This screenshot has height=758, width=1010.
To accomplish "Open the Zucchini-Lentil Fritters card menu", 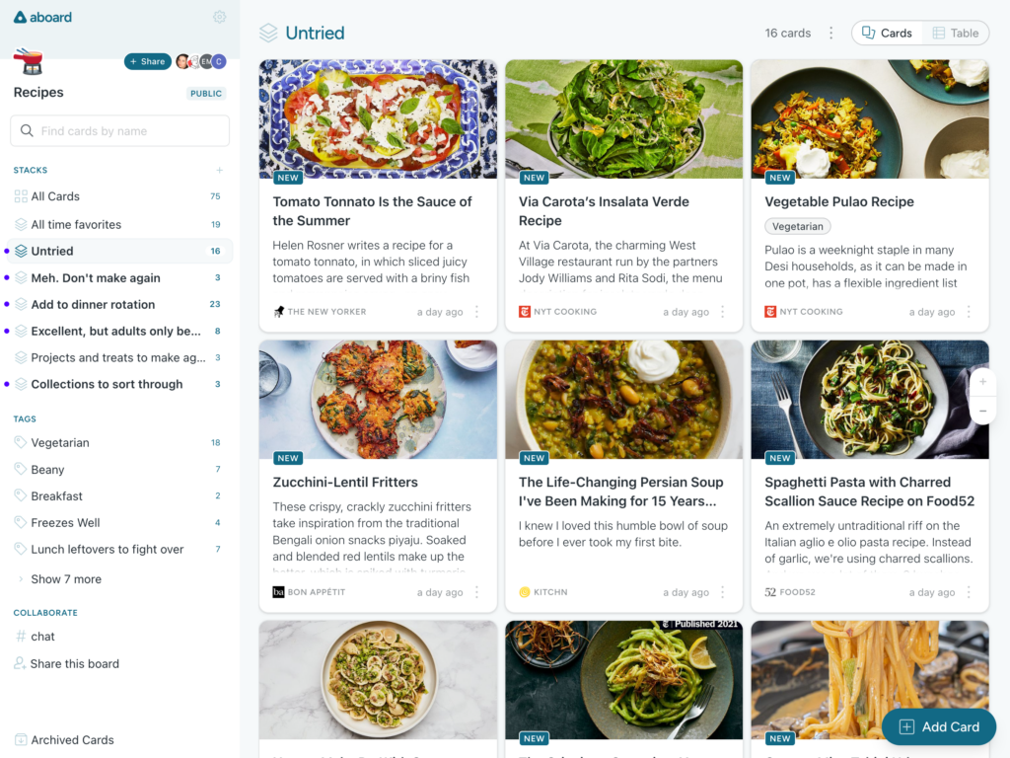I will pos(476,592).
